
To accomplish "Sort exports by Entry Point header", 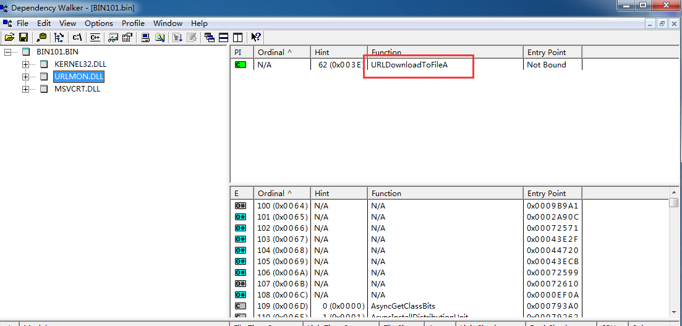I will coord(552,193).
